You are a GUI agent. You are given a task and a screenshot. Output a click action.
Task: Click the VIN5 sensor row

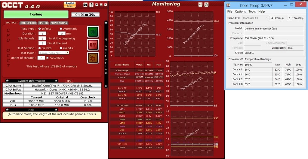coord(137,123)
